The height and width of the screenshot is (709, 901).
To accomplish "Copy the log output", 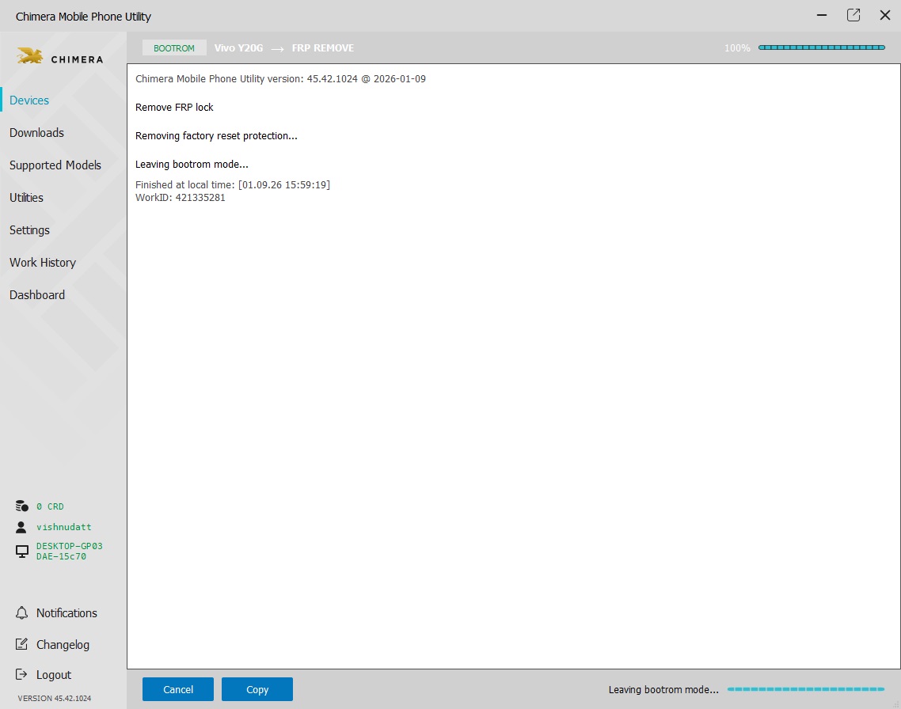I will point(257,689).
